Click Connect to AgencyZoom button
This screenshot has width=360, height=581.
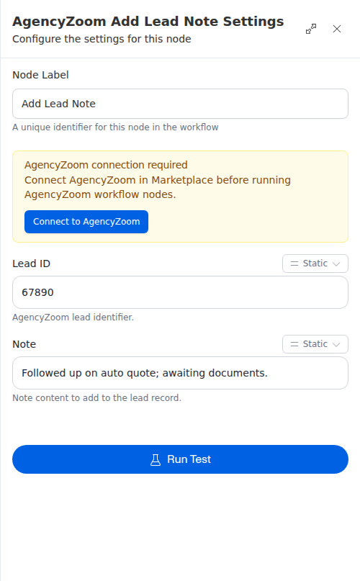[x=86, y=222]
